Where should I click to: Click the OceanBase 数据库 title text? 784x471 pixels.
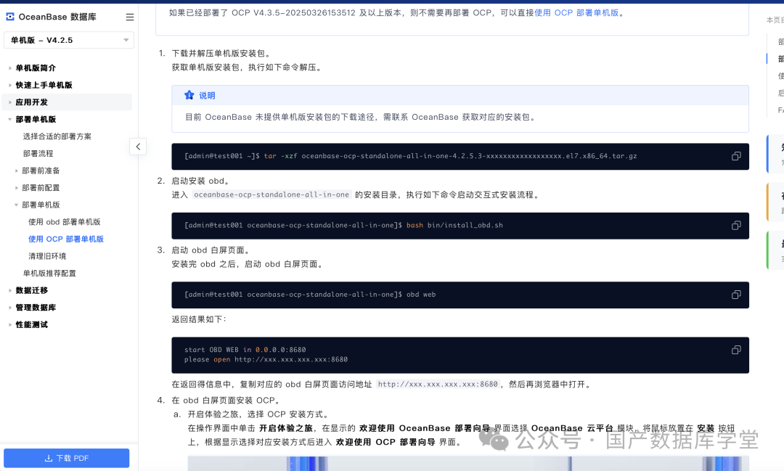[57, 17]
